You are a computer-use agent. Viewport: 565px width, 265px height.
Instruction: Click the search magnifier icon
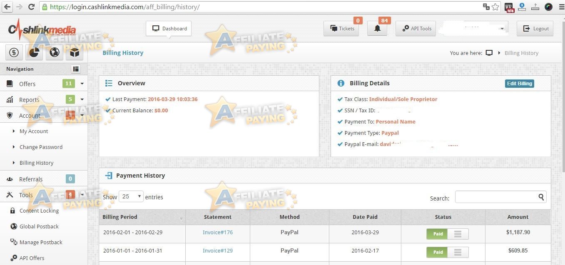click(541, 197)
